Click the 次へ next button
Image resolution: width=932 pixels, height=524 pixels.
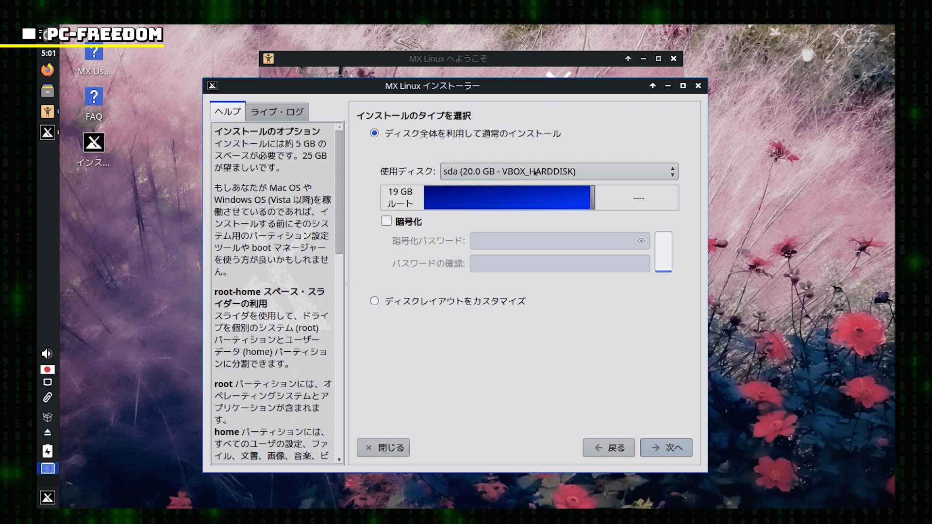(x=666, y=448)
